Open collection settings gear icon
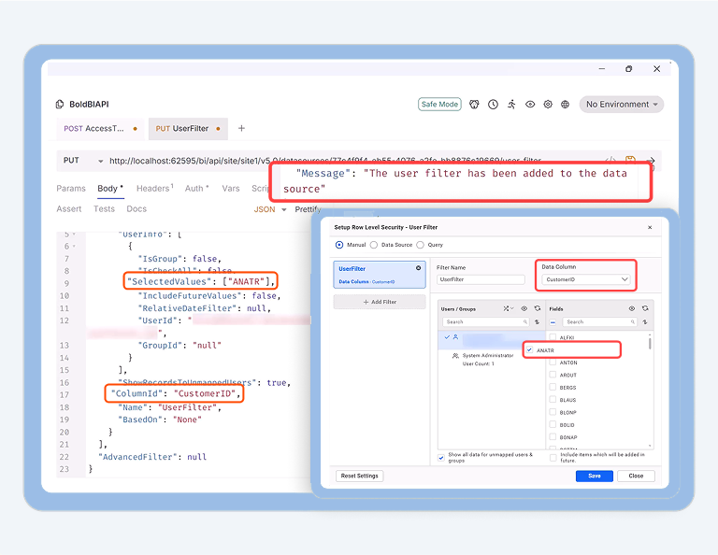The width and height of the screenshot is (718, 555). [x=548, y=105]
